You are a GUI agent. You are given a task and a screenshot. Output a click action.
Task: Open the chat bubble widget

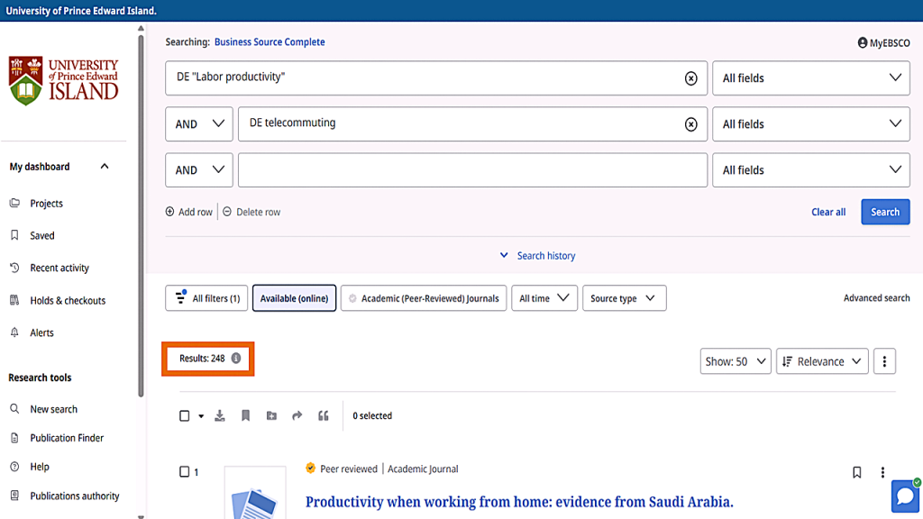click(x=905, y=496)
